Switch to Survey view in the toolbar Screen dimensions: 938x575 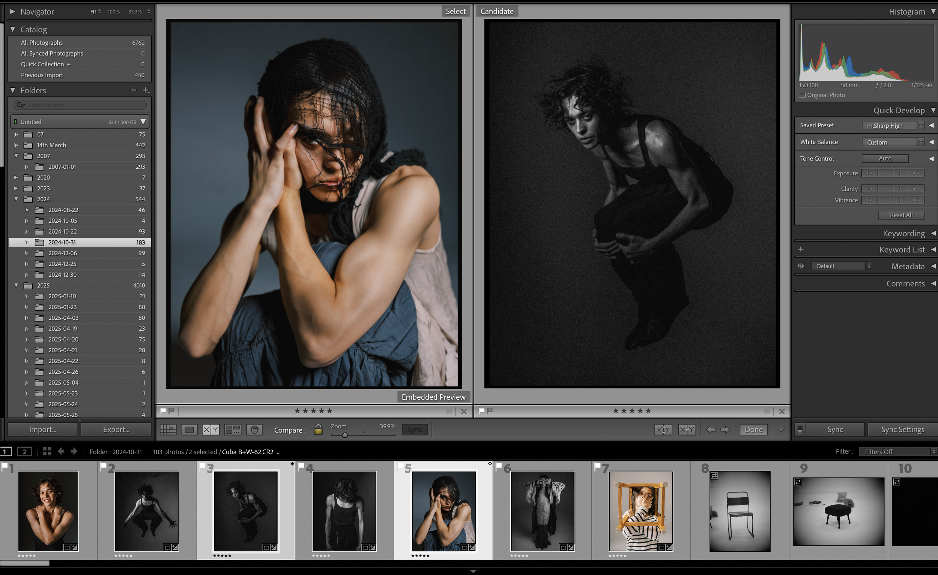[233, 430]
